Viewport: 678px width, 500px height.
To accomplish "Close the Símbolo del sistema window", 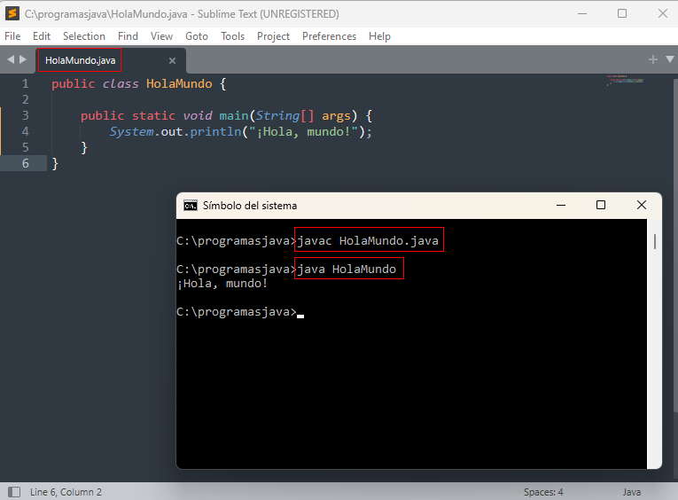I will click(642, 205).
